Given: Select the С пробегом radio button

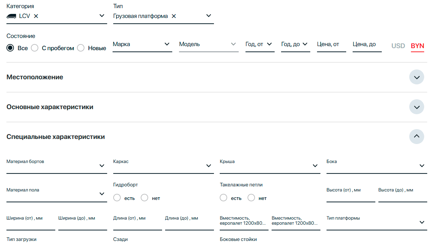Looking at the screenshot, I should [x=35, y=48].
